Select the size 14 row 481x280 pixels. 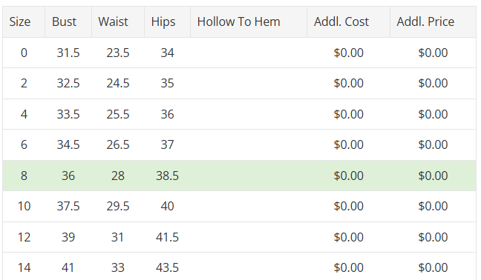[239, 266]
